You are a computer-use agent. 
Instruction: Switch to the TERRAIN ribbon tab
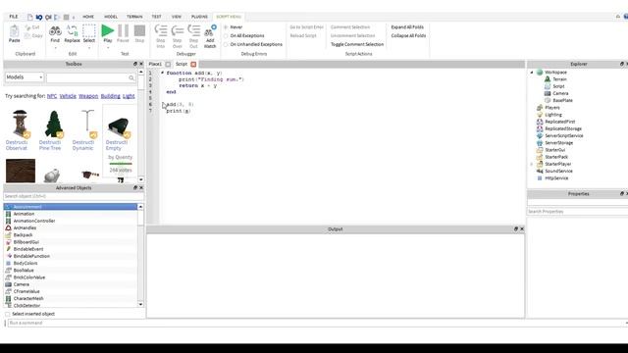tap(134, 17)
